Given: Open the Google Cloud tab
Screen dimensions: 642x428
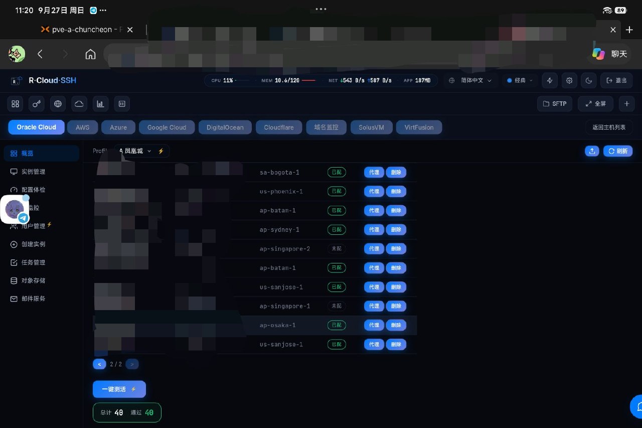Looking at the screenshot, I should pos(167,127).
